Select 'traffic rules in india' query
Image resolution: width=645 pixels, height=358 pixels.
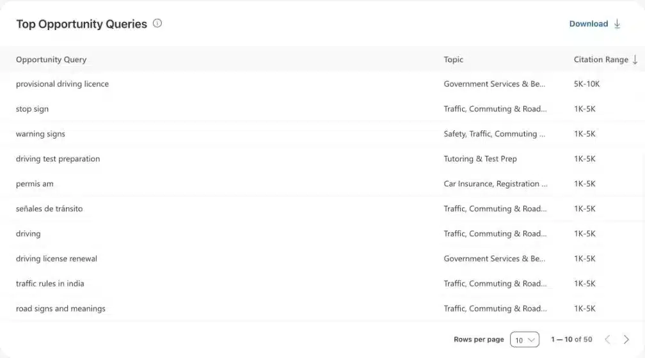coord(50,284)
